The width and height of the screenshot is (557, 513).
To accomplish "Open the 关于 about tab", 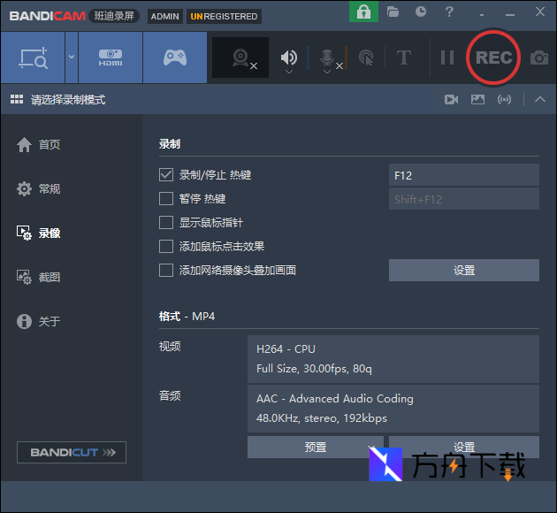I will (x=38, y=322).
